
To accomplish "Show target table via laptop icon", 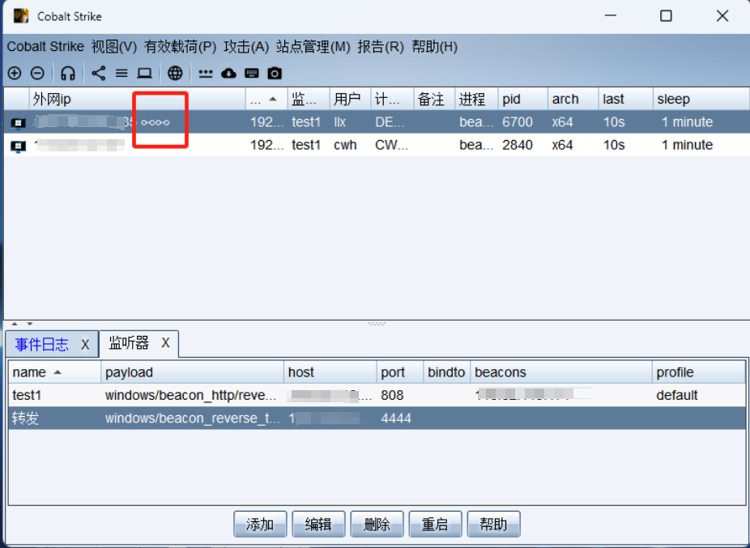I will (x=144, y=73).
